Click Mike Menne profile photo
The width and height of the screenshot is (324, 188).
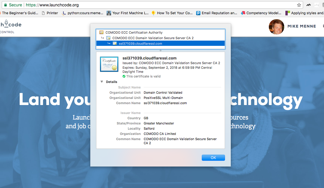(x=276, y=27)
